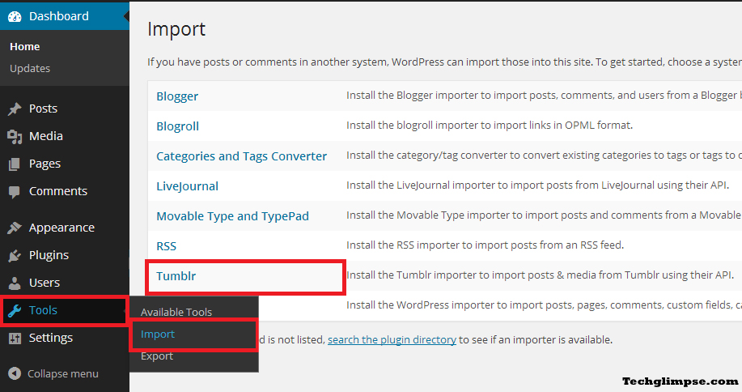Image resolution: width=742 pixels, height=392 pixels.
Task: Go to the Home submenu item
Action: click(24, 46)
